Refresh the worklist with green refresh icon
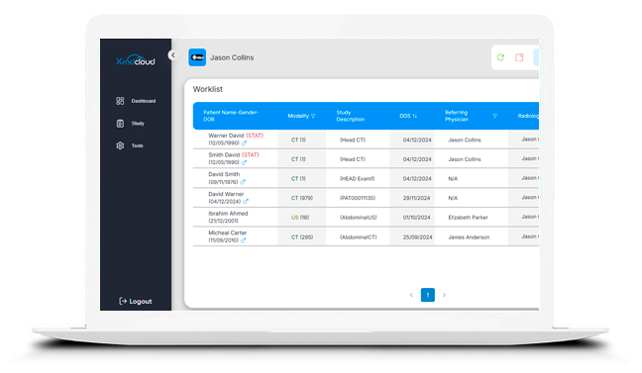This screenshot has width=642, height=373. 500,57
